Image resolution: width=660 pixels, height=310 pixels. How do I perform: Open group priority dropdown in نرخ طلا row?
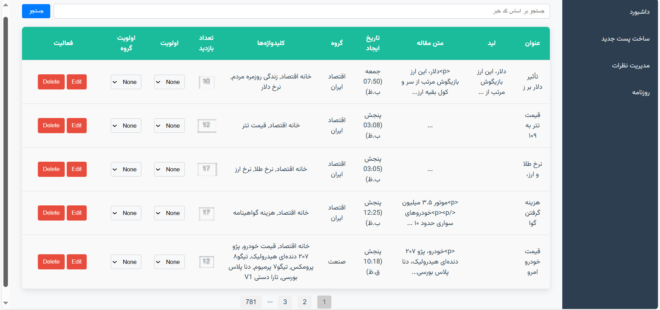(x=126, y=169)
